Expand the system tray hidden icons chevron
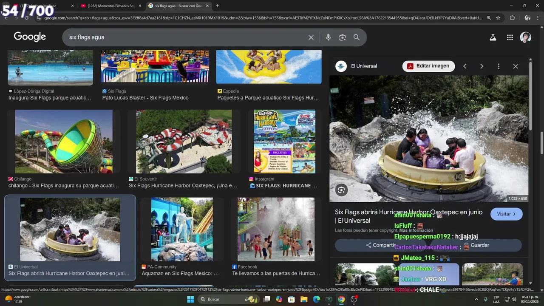This screenshot has height=306, width=544. coord(476,299)
